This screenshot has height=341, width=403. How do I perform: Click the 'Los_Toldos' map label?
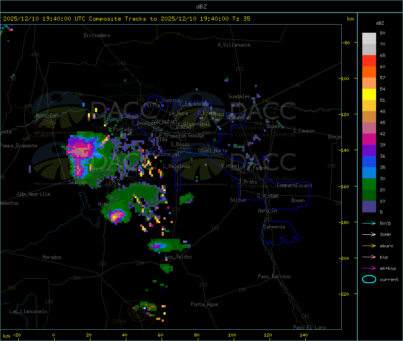click(178, 257)
